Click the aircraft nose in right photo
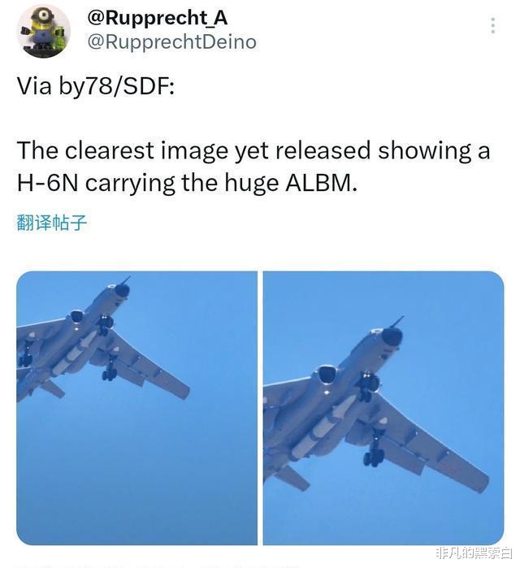 [392, 337]
